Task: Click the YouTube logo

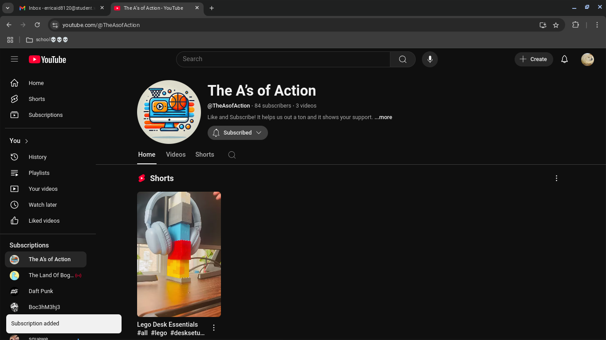Action: [x=47, y=59]
